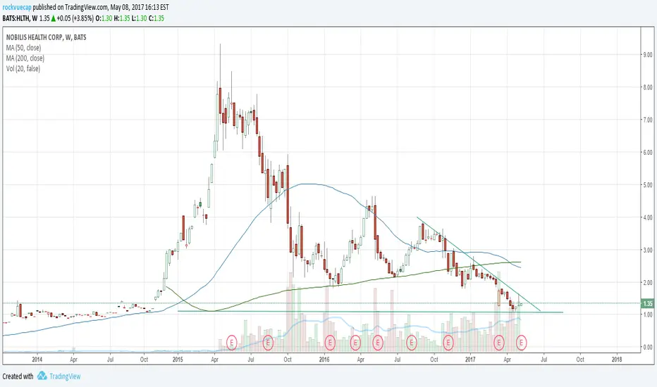Click the Created with footer text
Viewport: 657px width, 387px height.
18,376
